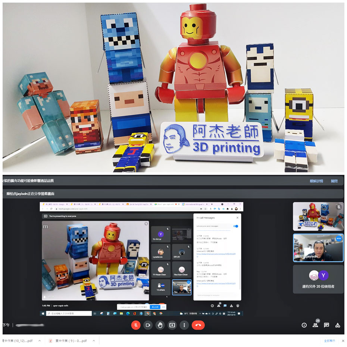Open the Office icon in shared taskbar
The height and width of the screenshot is (347, 347).
134,313
